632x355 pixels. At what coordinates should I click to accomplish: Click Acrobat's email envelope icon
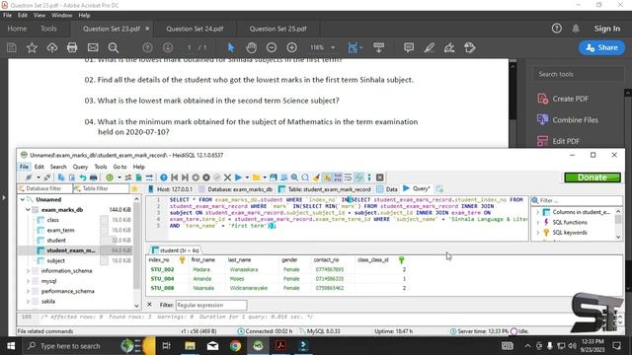[x=93, y=48]
